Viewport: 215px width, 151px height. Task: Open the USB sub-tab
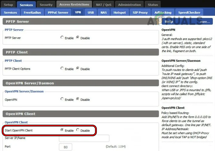point(91,12)
